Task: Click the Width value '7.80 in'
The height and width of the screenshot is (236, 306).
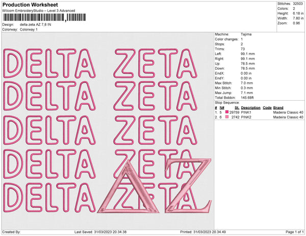Action: click(x=298, y=18)
